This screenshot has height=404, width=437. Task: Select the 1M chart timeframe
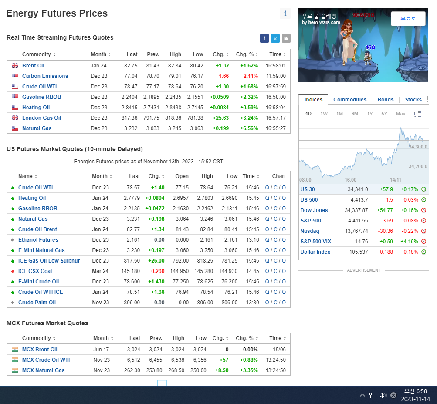[x=339, y=114]
